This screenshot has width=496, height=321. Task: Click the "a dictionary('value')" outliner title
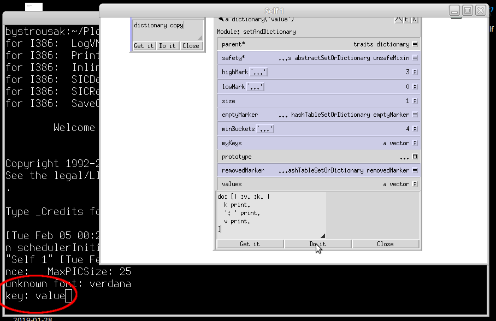(259, 20)
